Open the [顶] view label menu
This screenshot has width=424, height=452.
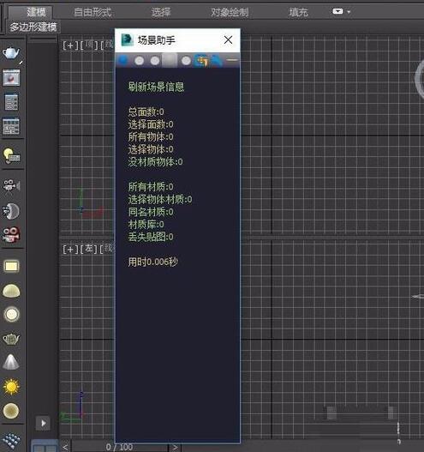click(90, 45)
